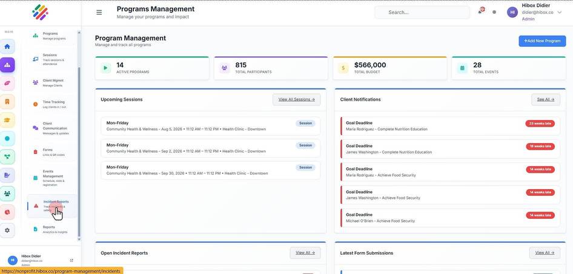Open Maria Rodriguez Achieve Food Security notification
Screen dimensions: 573x274
tap(450, 172)
